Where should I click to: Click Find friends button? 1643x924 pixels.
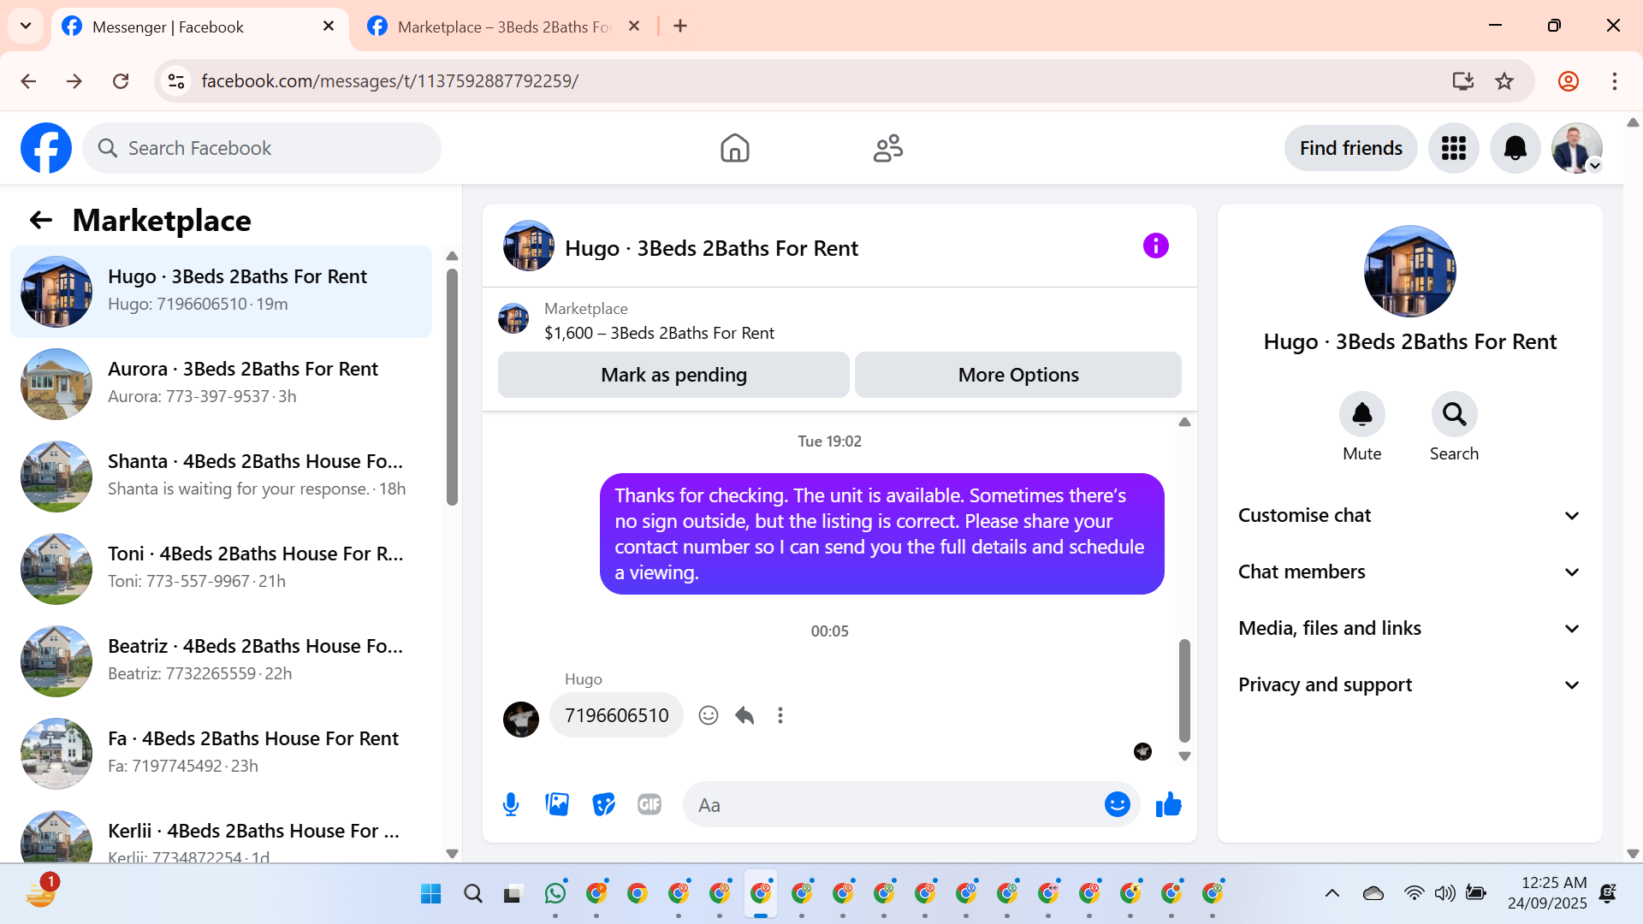(1350, 148)
